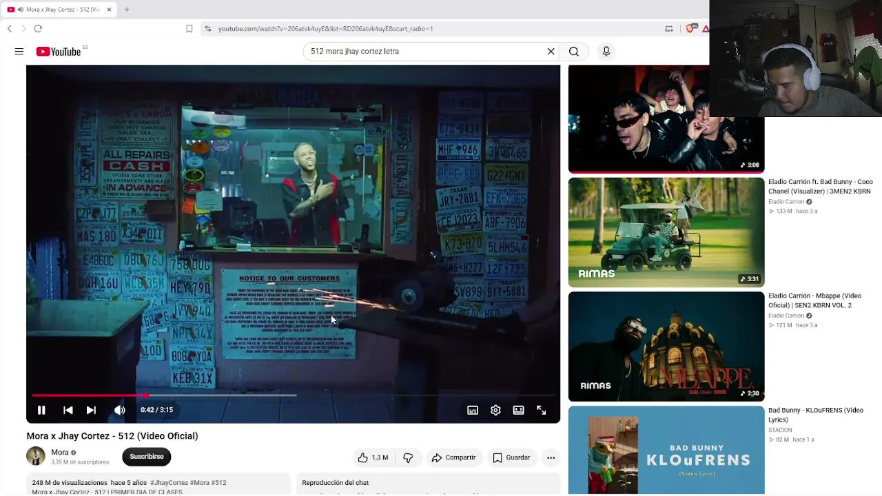Start voice search with the microphone

click(x=606, y=51)
